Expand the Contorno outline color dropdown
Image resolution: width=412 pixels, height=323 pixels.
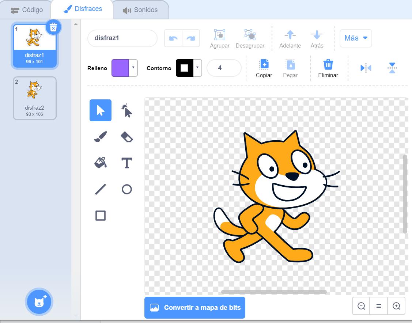[x=197, y=68]
